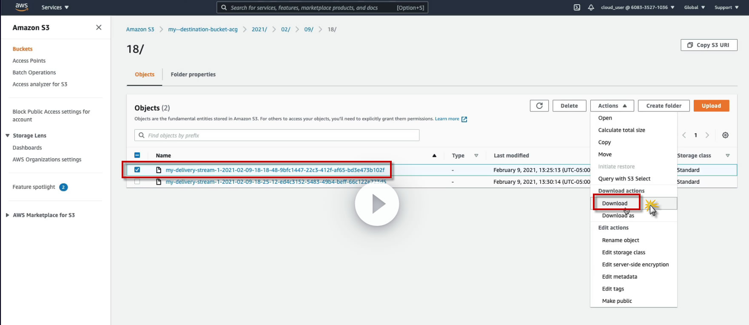
Task: Open Buckets in the sidebar
Action: 23,49
